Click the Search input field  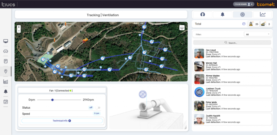pyautogui.click(x=232, y=43)
